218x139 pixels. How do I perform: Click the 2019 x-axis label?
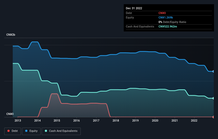(135, 121)
